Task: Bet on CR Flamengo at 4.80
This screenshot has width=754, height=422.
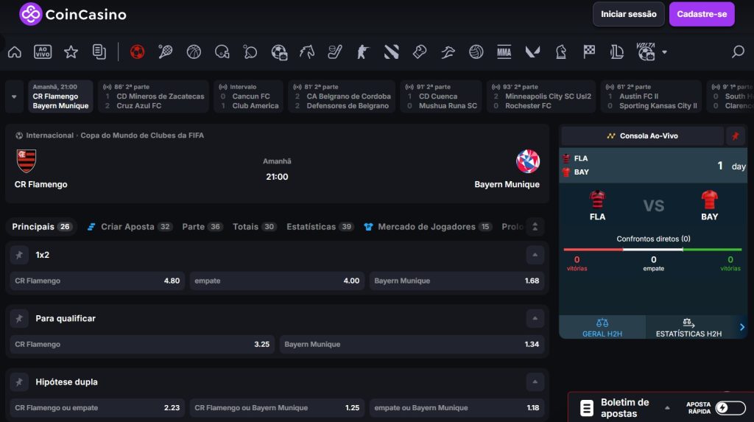Action: click(x=97, y=281)
